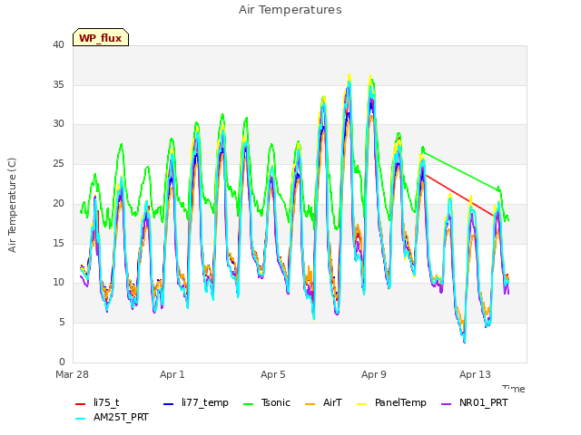Viewport: 581px width, 435px height.
Task: Click the Apr 13 x-axis tick label
Action: [475, 374]
